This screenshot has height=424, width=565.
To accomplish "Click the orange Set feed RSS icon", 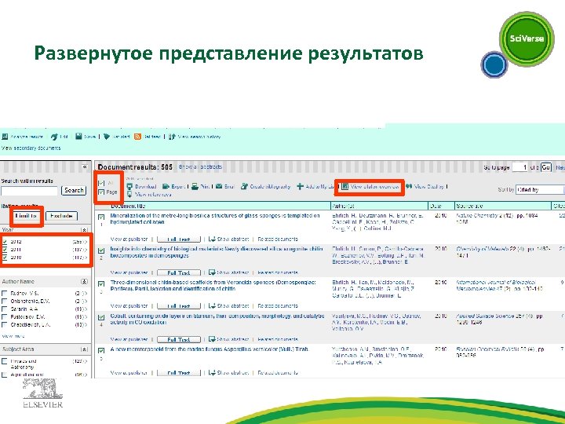I will click(x=137, y=137).
